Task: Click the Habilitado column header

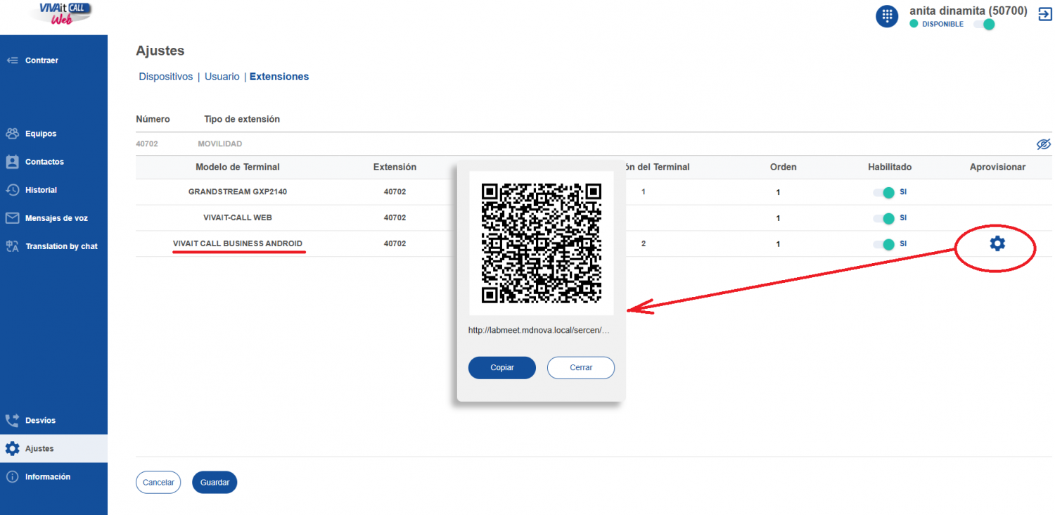Action: coord(890,167)
